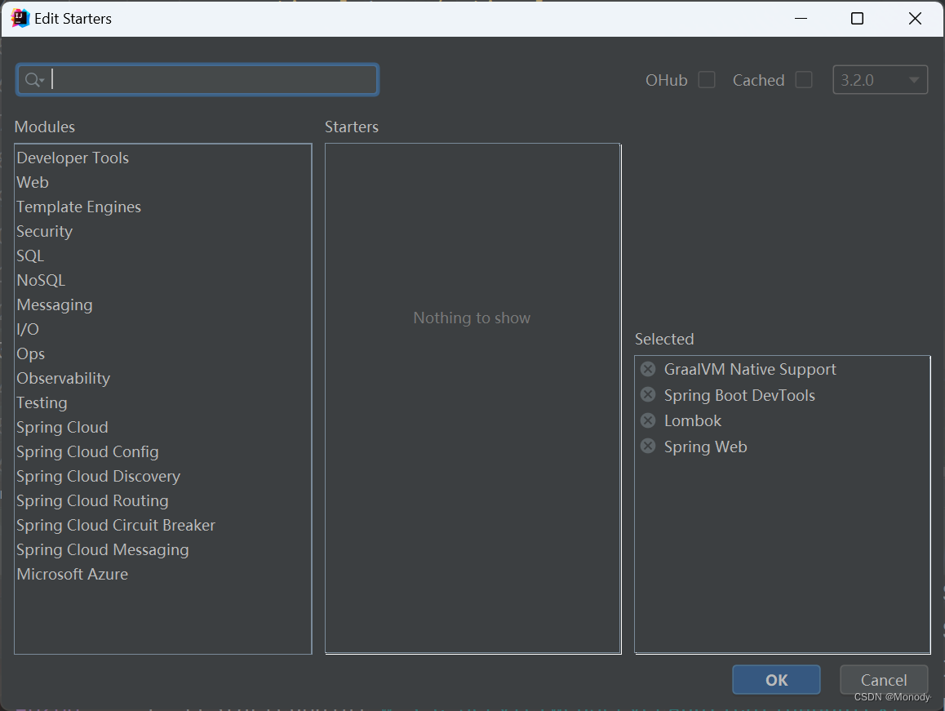The height and width of the screenshot is (711, 945).
Task: Select the Messaging module
Action: click(x=162, y=304)
